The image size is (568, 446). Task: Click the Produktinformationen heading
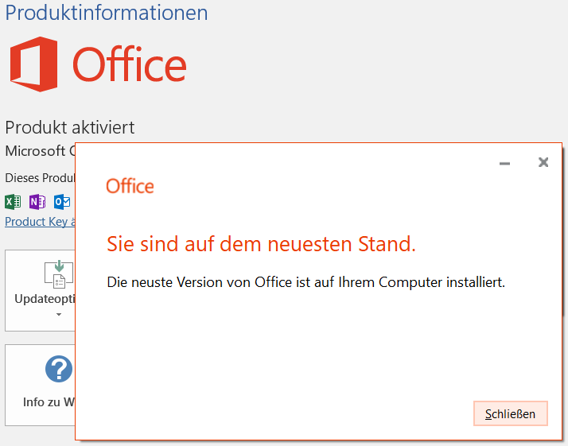click(107, 13)
